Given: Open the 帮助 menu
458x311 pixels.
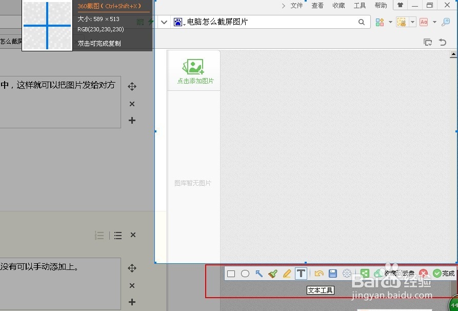Looking at the screenshot, I should point(381,6).
